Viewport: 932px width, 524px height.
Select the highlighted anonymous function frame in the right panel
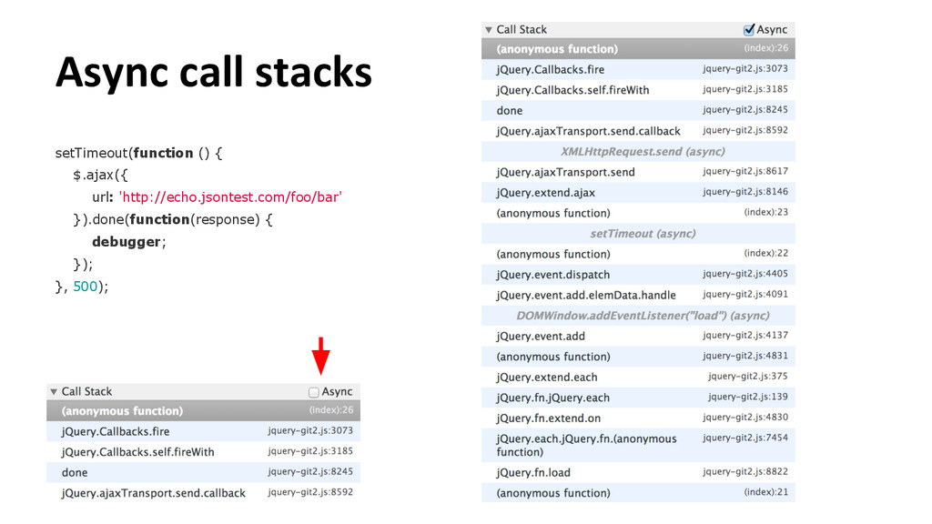point(638,49)
